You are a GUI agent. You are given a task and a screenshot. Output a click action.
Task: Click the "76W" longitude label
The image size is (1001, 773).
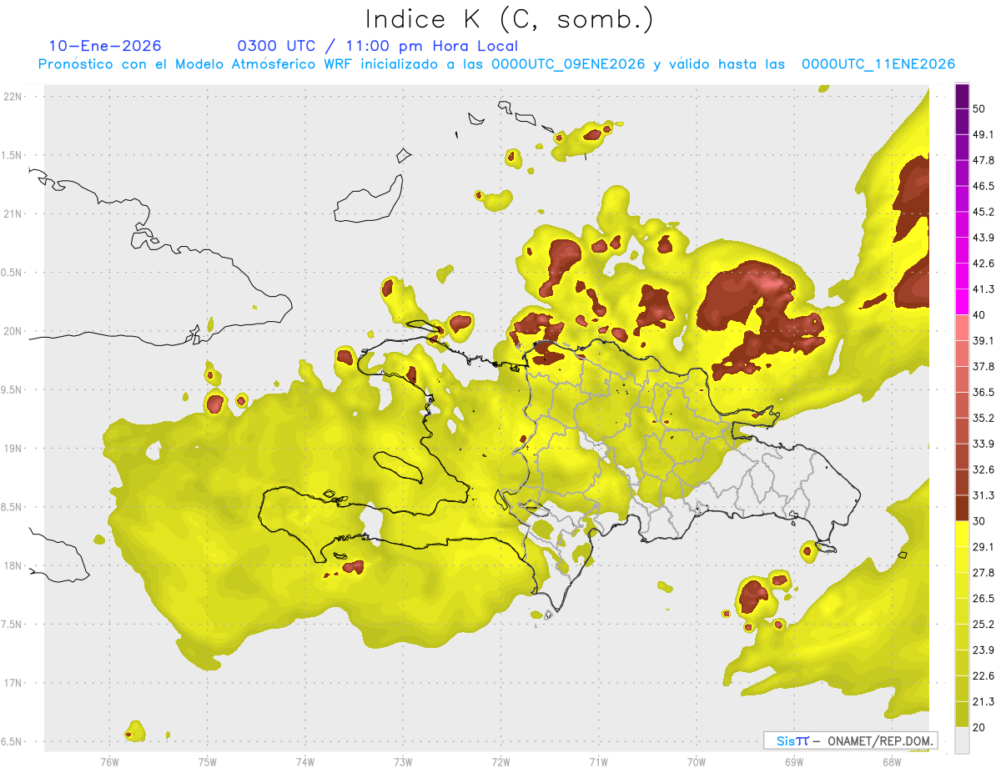[x=109, y=761]
